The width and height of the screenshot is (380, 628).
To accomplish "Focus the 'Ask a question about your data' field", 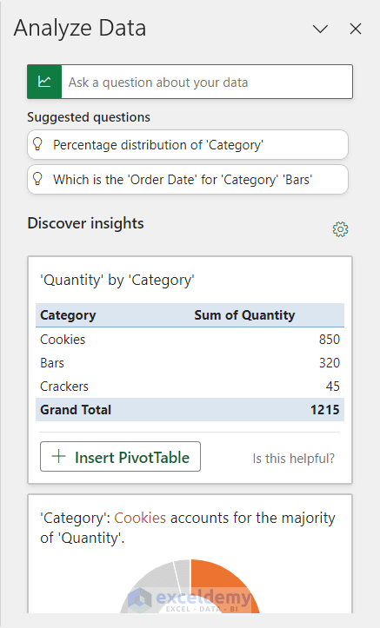I will 207,82.
